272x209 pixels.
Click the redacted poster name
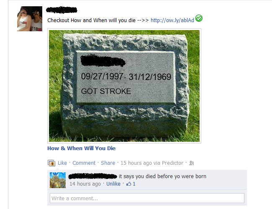(x=62, y=10)
